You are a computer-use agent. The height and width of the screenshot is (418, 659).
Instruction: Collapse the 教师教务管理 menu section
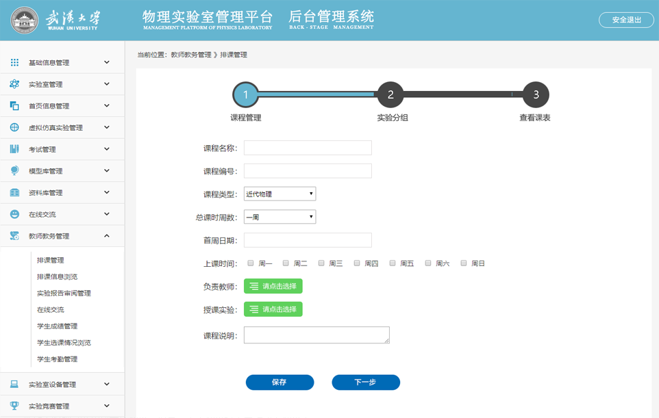point(62,235)
